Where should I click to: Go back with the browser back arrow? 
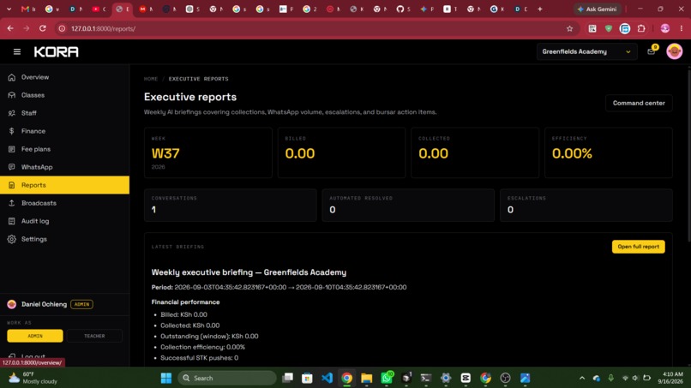(x=10, y=28)
